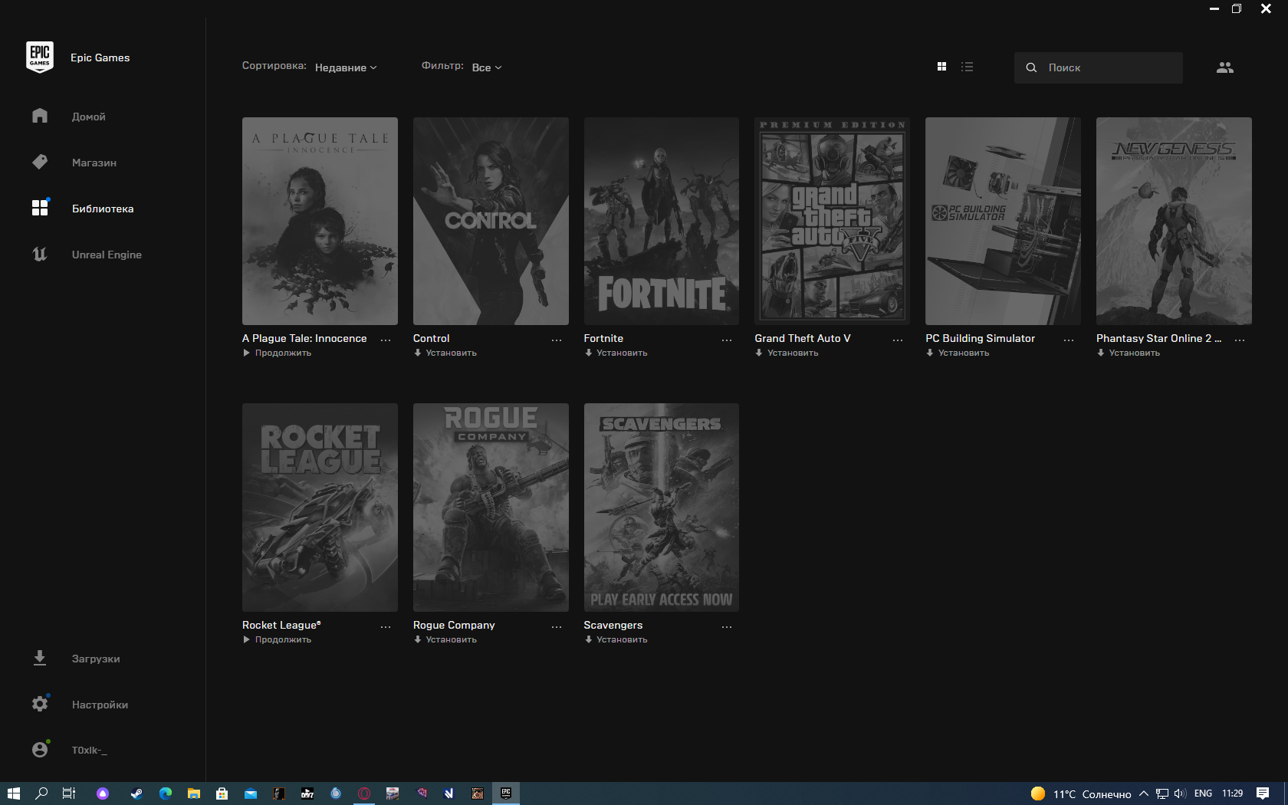Open the Grand Theft Auto V cover
This screenshot has height=805, width=1288.
point(832,221)
